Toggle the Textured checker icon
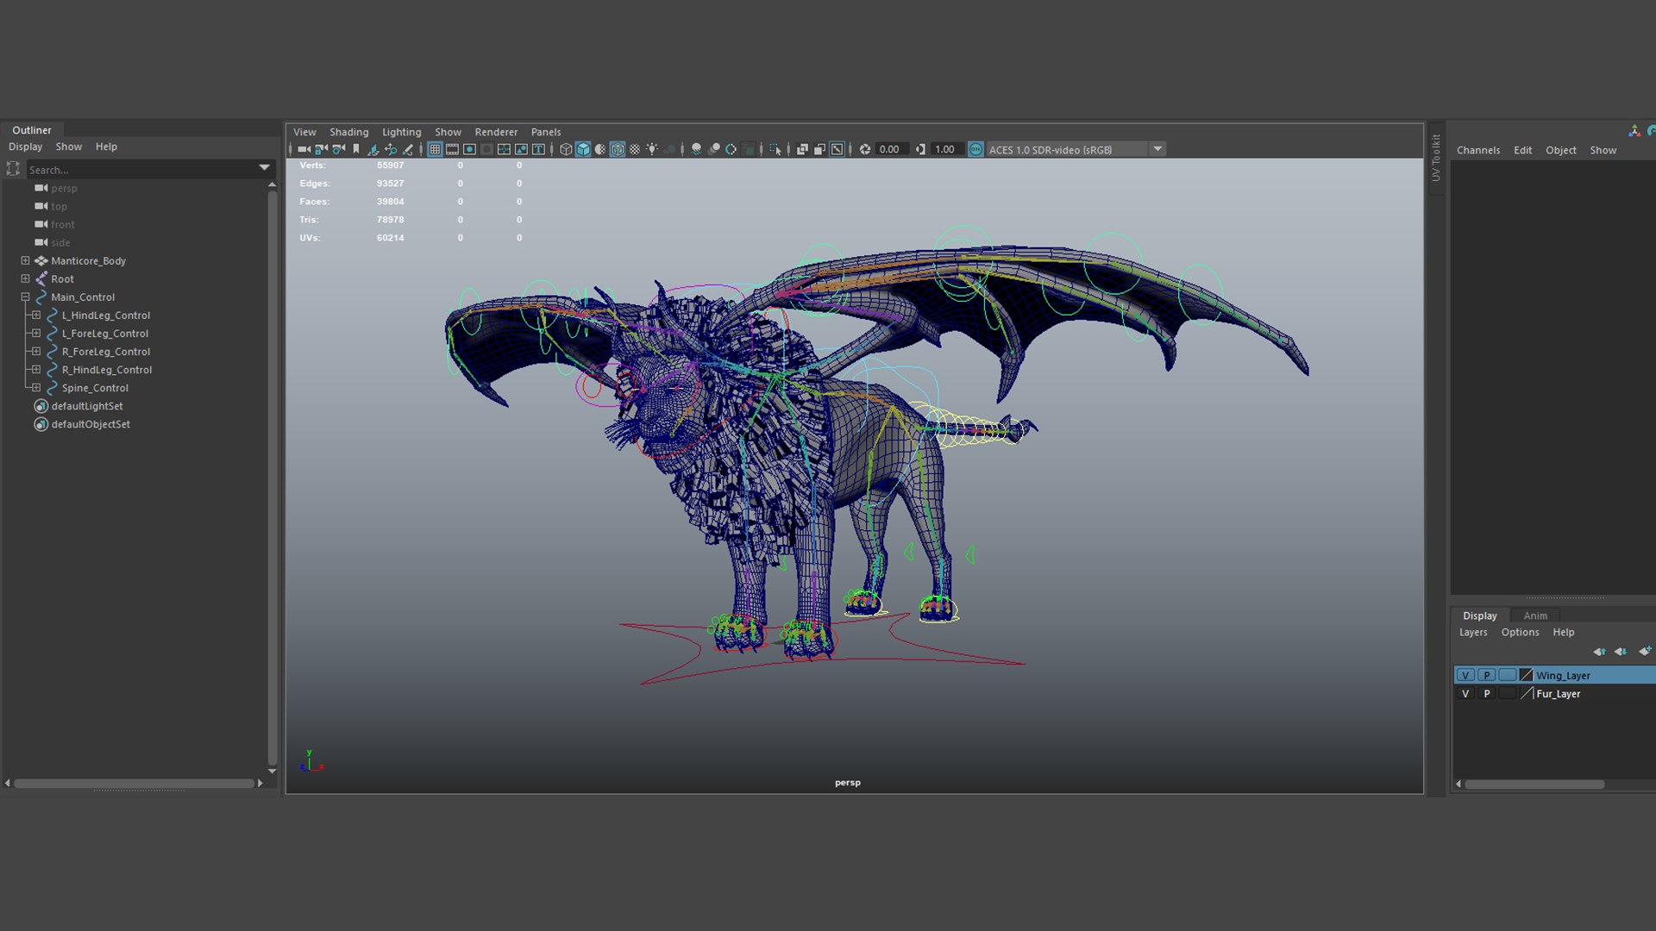 [x=635, y=149]
